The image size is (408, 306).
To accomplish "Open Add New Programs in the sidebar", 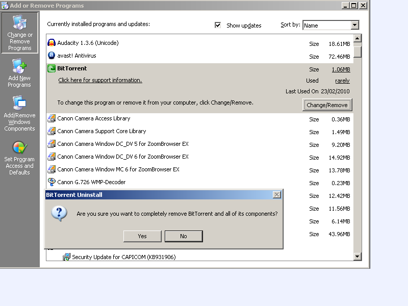I will (19, 73).
